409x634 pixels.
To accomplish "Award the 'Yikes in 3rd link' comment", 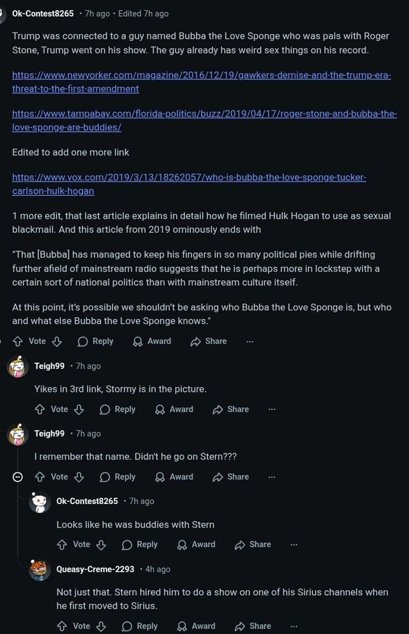I will (174, 409).
